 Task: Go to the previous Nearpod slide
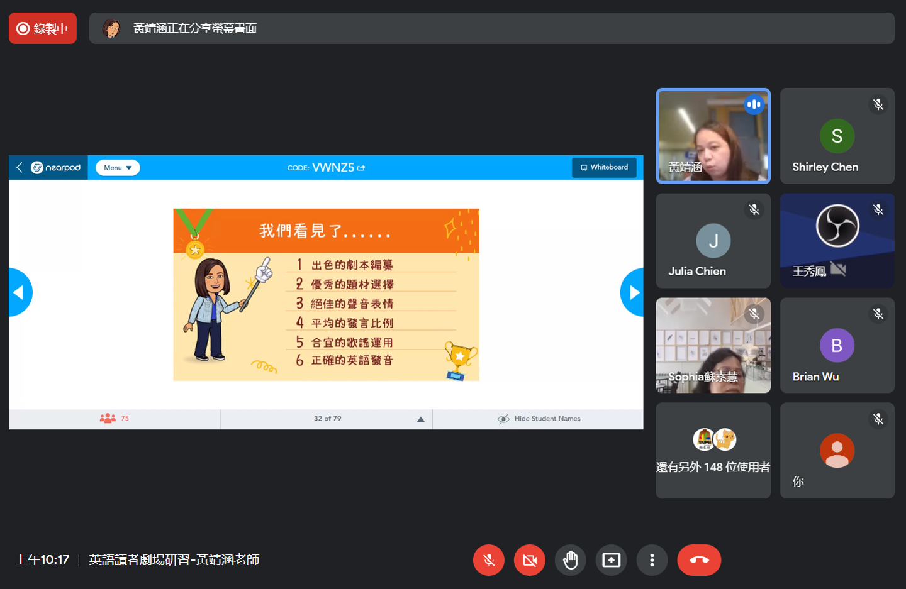(20, 292)
